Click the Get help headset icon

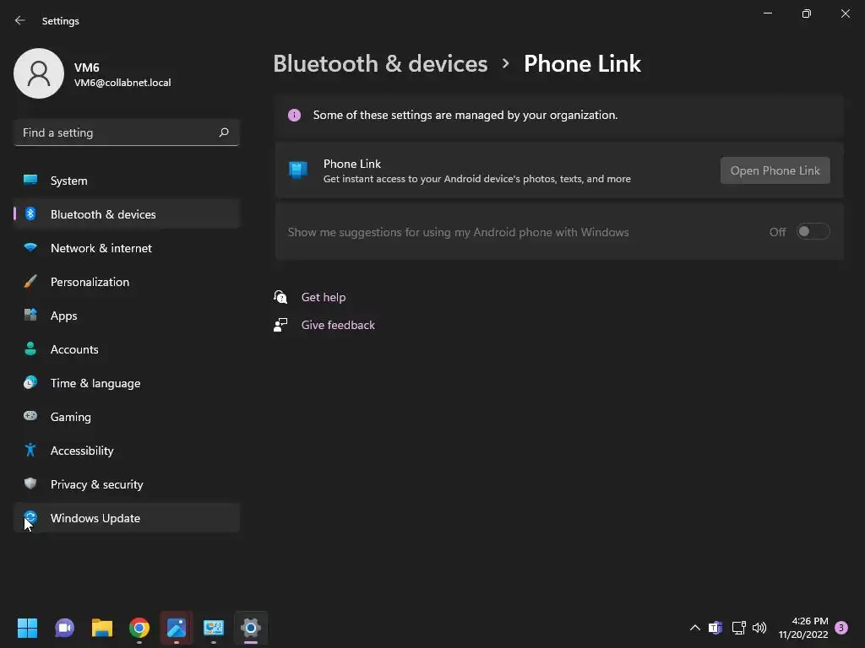coord(280,297)
